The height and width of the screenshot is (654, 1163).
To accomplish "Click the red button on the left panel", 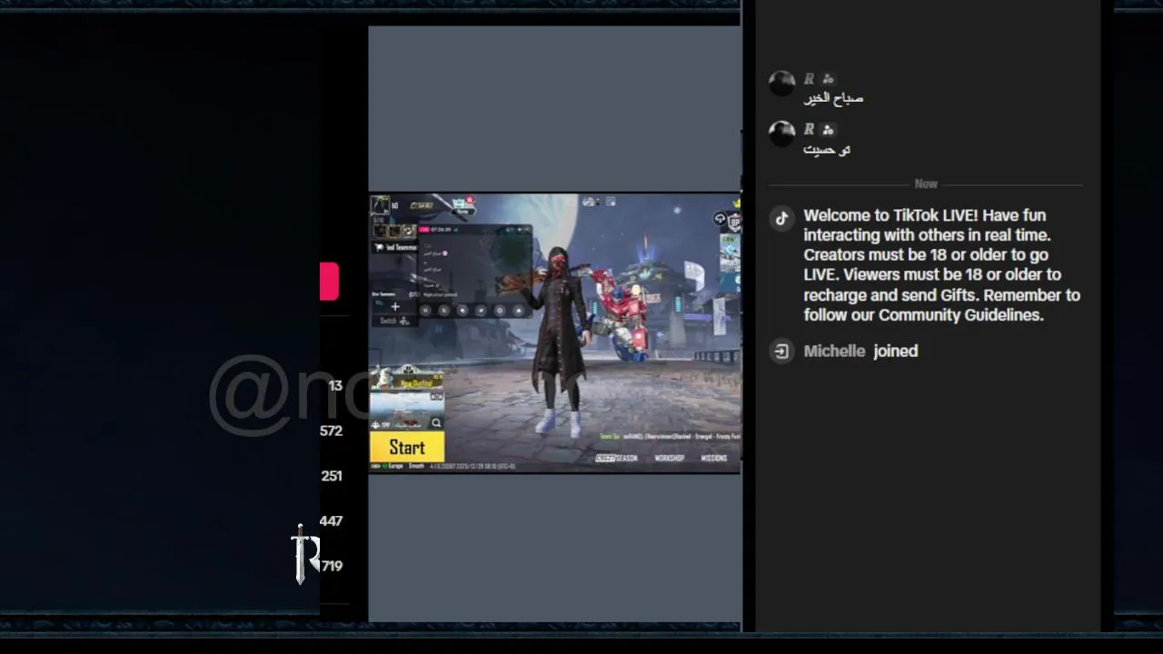I will [x=329, y=282].
